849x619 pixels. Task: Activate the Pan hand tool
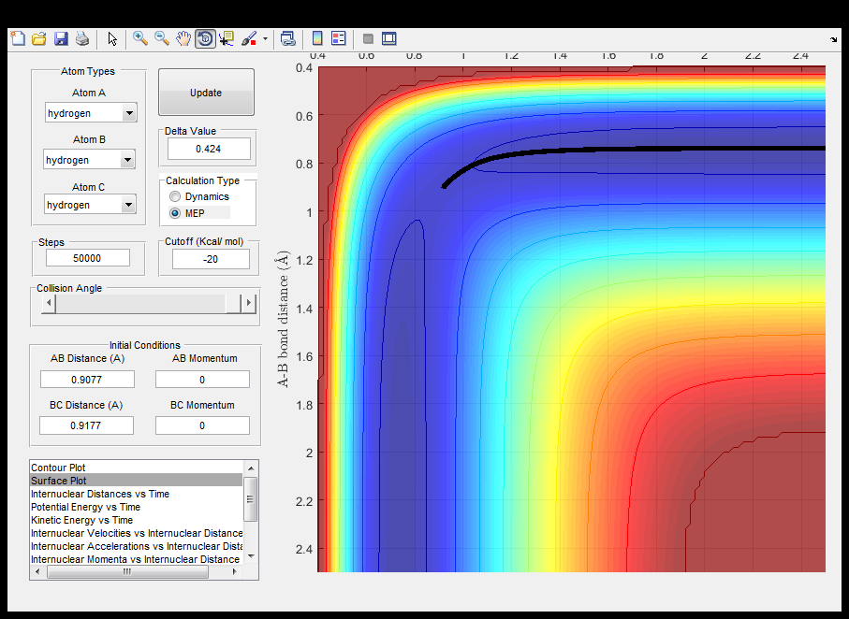coord(183,38)
